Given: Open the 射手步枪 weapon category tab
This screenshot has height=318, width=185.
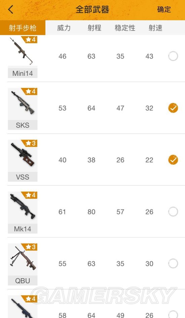Looking at the screenshot, I should point(23,28).
